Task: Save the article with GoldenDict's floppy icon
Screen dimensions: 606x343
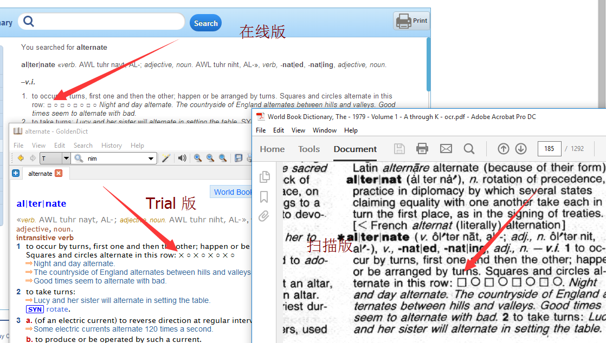Action: click(x=238, y=158)
